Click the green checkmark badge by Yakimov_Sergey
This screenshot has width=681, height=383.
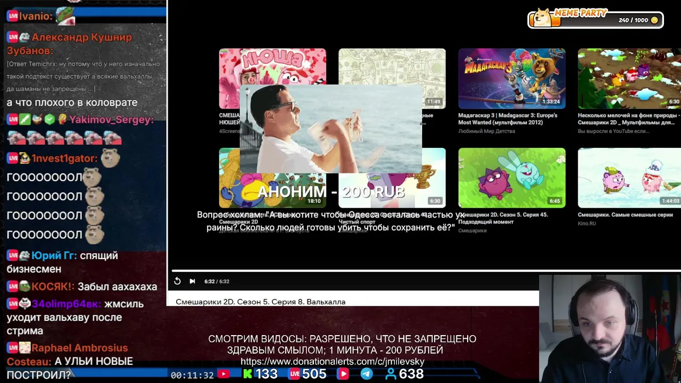pyautogui.click(x=49, y=120)
